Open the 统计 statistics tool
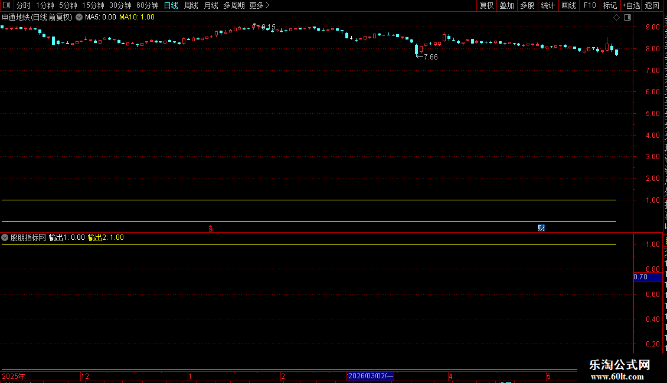 tap(548, 5)
